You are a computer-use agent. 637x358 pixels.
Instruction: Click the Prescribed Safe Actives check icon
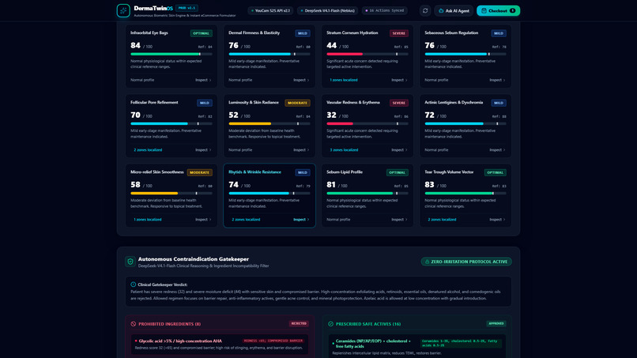(x=330, y=324)
